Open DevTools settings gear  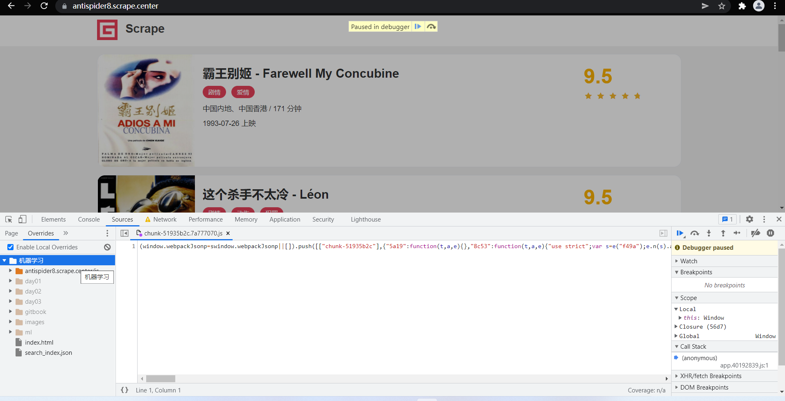click(x=750, y=220)
